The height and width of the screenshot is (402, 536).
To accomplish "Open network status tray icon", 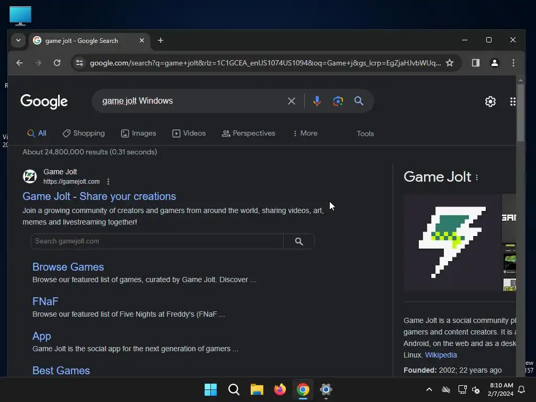I will 462,389.
